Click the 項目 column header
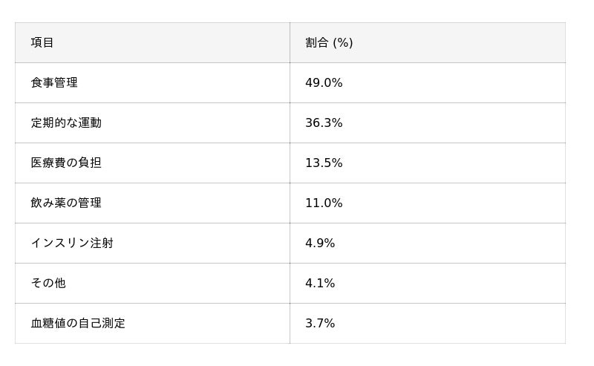This screenshot has width=594, height=366. click(x=42, y=43)
